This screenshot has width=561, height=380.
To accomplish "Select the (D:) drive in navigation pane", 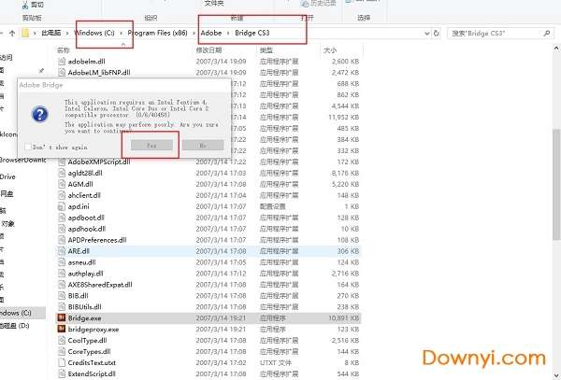I will pos(14,325).
